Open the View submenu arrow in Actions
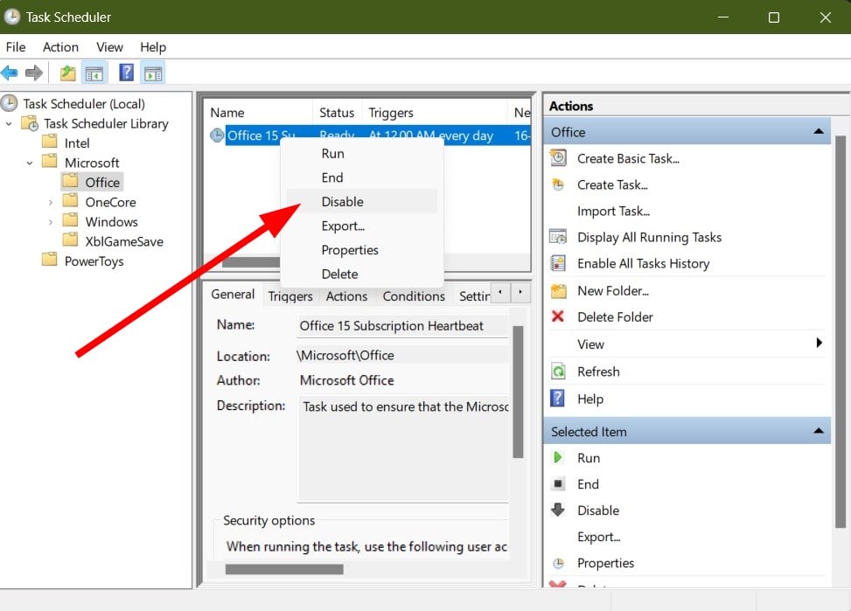851x611 pixels. (819, 343)
